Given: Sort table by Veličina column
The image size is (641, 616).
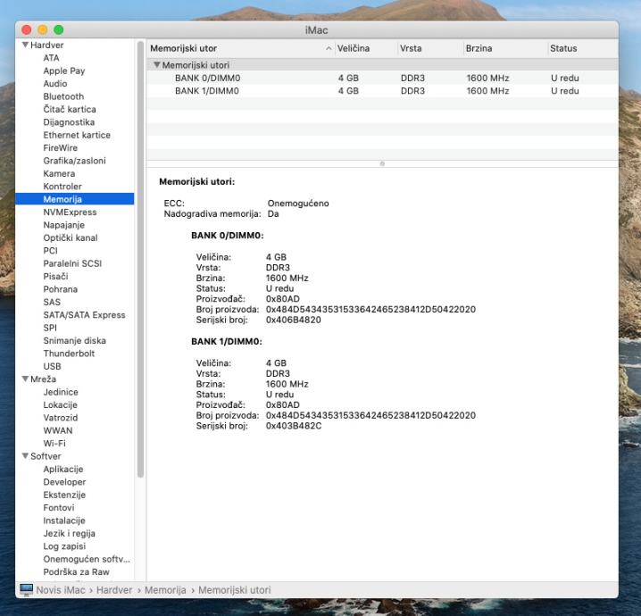Looking at the screenshot, I should [354, 48].
